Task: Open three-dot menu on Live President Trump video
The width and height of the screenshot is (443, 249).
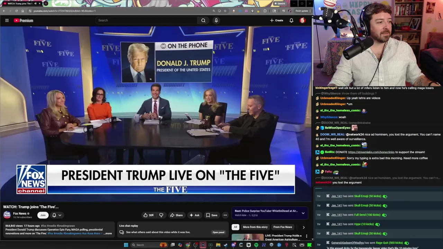Action: pos(306,236)
